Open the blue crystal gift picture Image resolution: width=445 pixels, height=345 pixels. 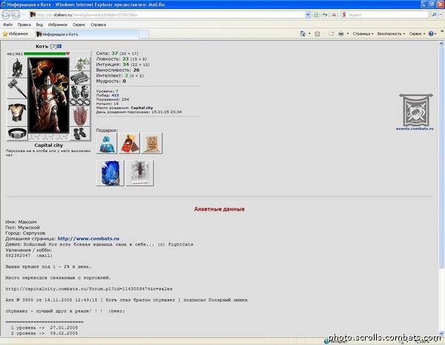click(x=111, y=173)
